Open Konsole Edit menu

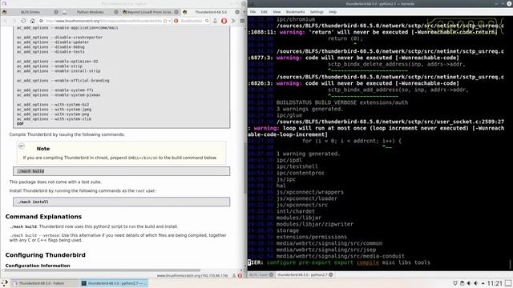(x=264, y=12)
